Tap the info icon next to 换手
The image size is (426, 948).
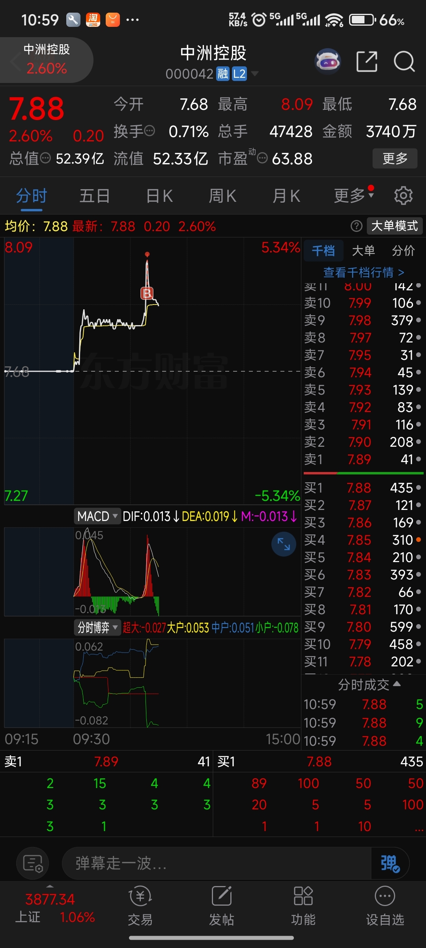coord(149,130)
